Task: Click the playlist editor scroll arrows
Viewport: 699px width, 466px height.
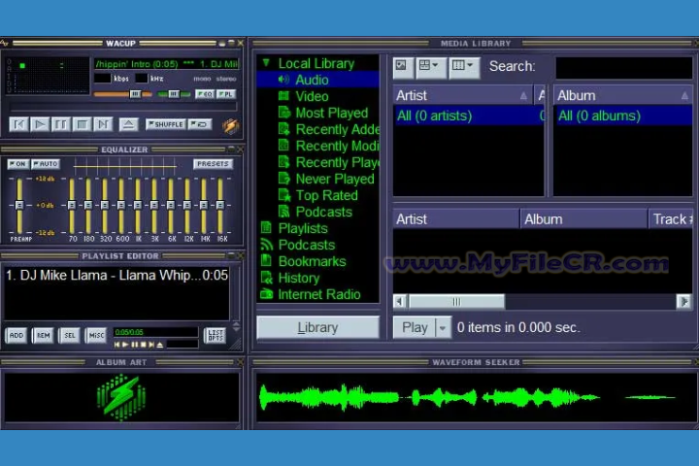Action: pos(236,326)
